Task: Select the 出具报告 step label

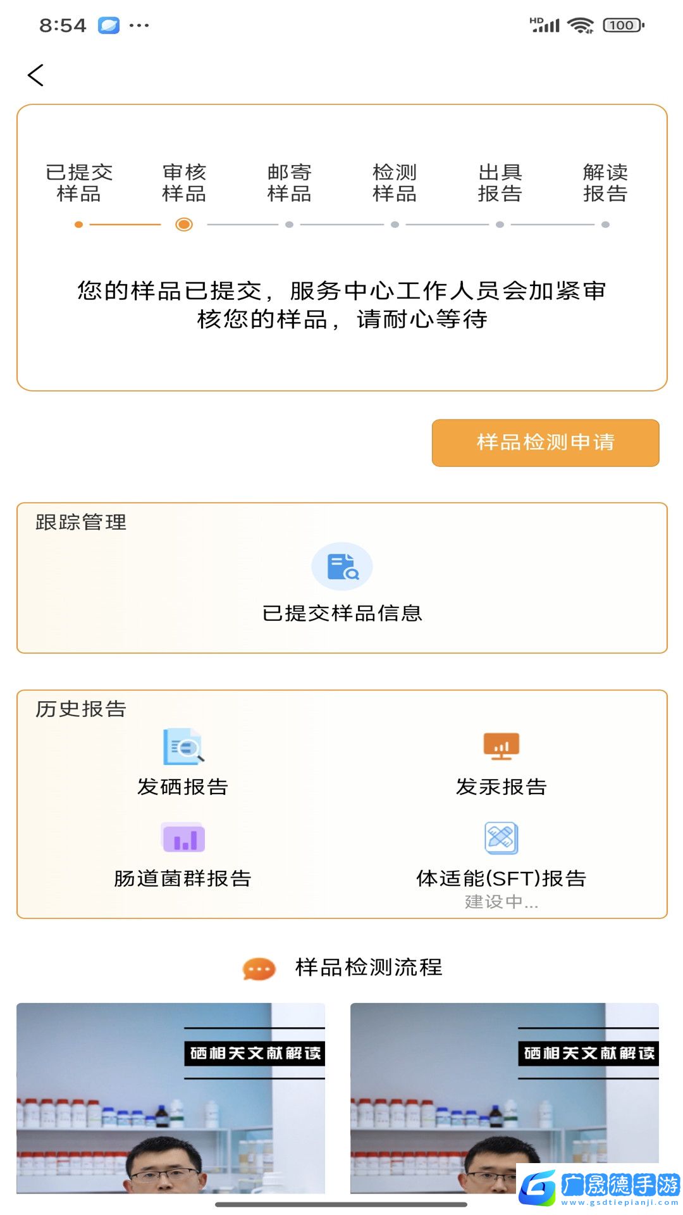Action: click(500, 182)
